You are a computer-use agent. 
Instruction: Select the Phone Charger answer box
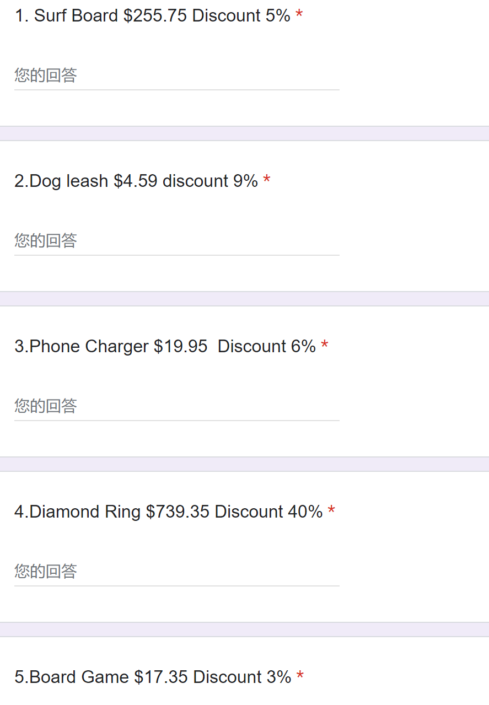(x=176, y=406)
